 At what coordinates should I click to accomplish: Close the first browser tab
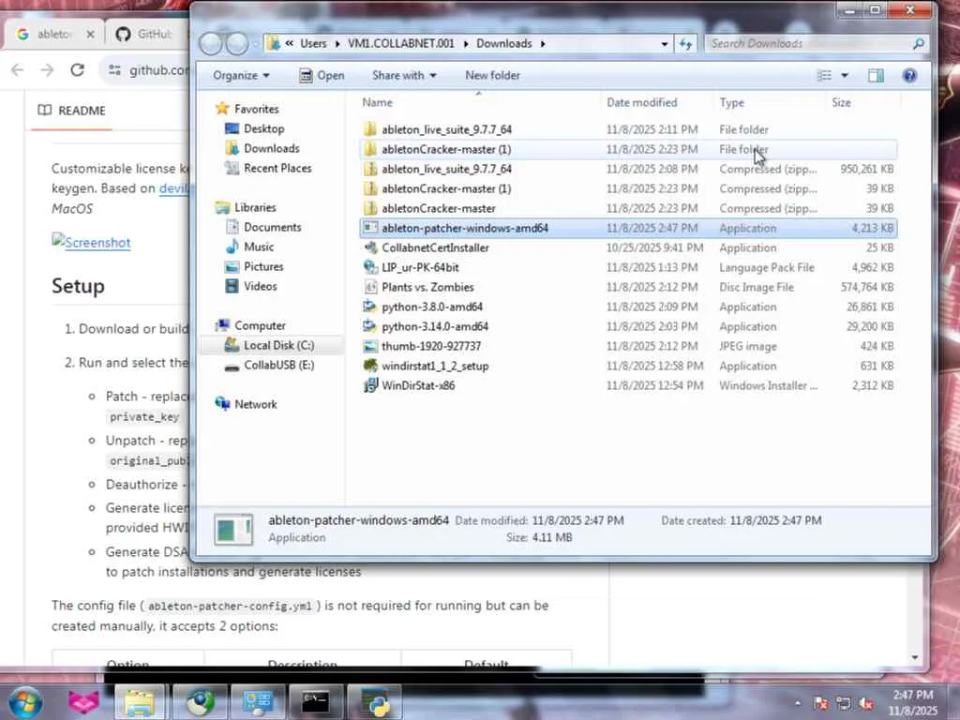pos(91,35)
